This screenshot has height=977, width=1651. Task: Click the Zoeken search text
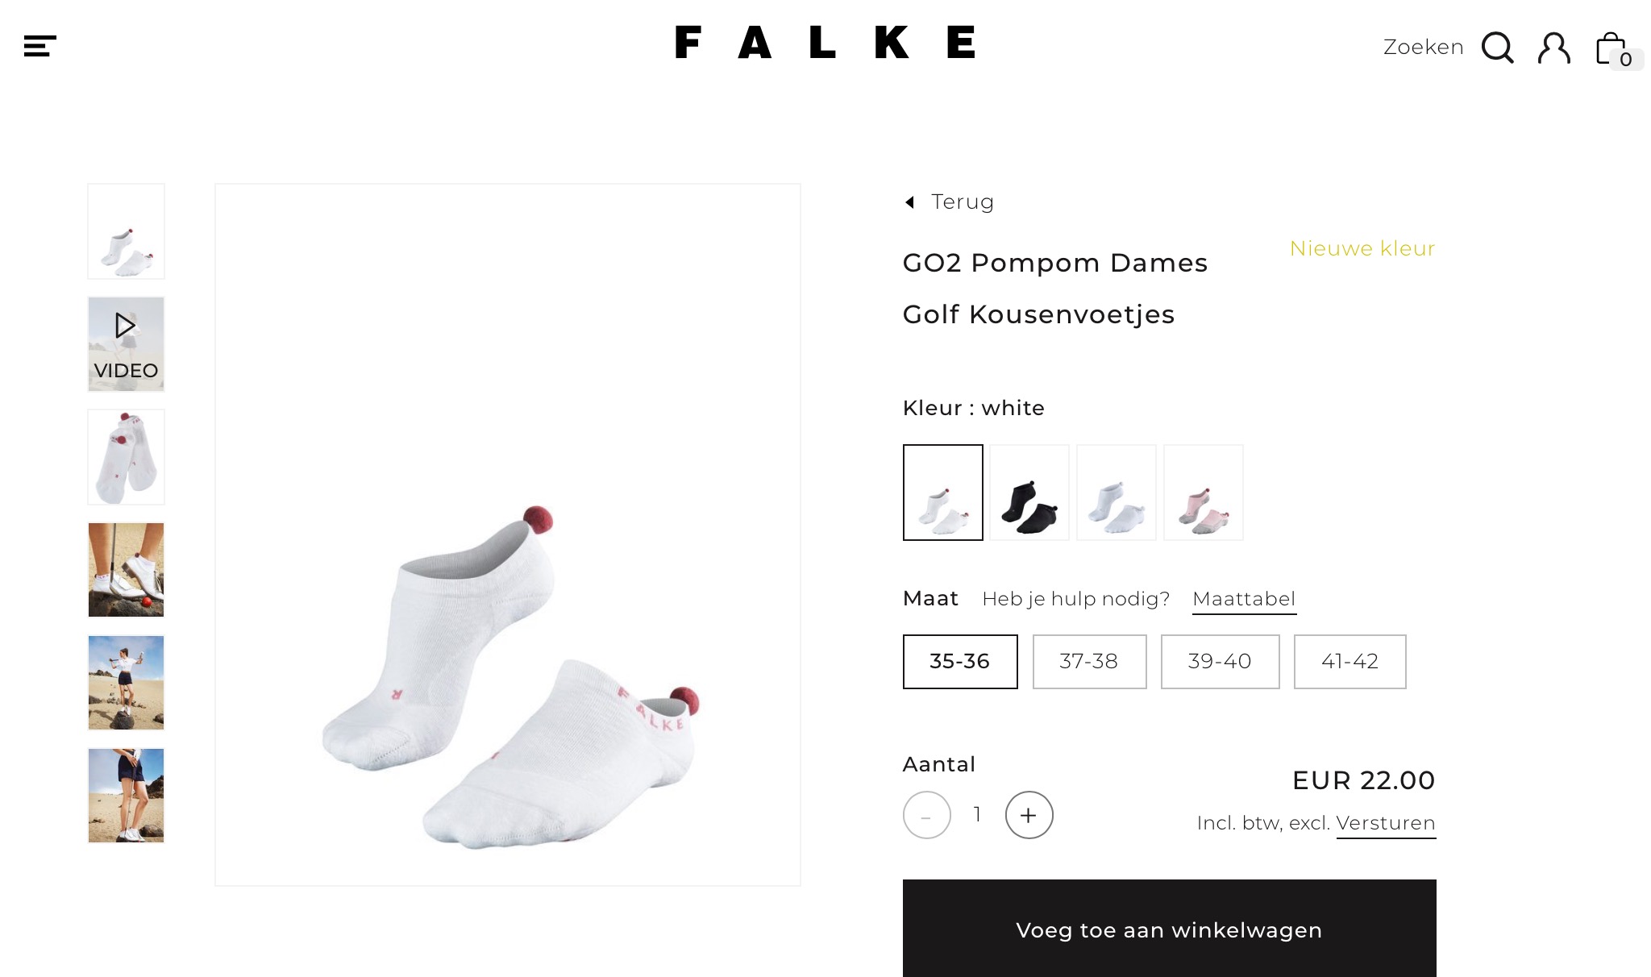pos(1423,48)
